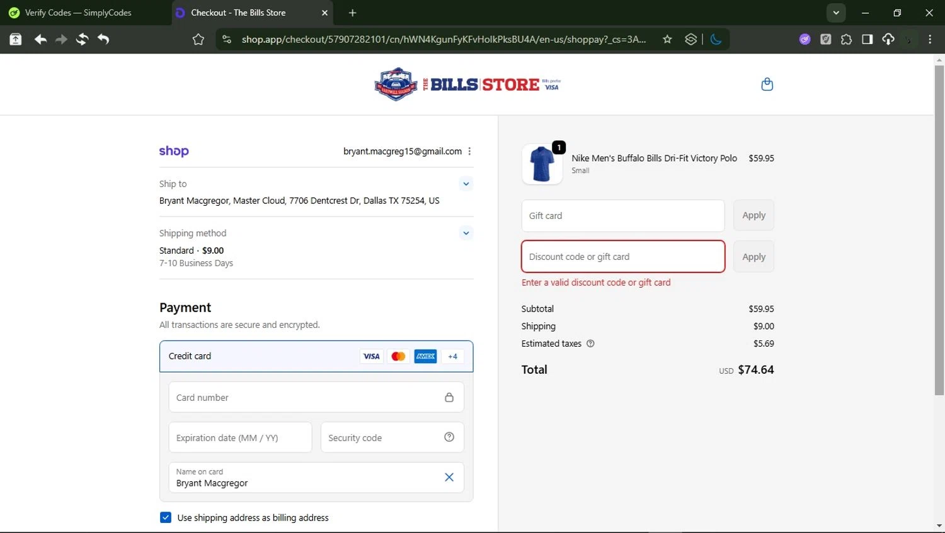Open the shopping bag cart icon
Screen dimensions: 945x533
(767, 84)
